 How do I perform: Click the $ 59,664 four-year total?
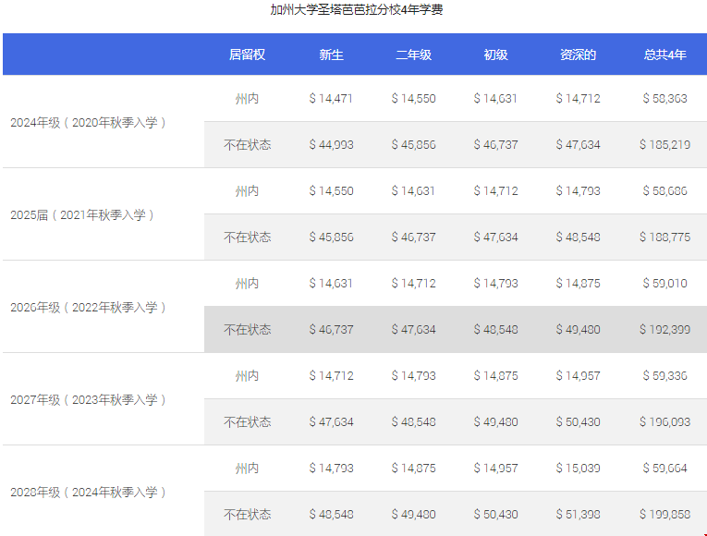665,468
